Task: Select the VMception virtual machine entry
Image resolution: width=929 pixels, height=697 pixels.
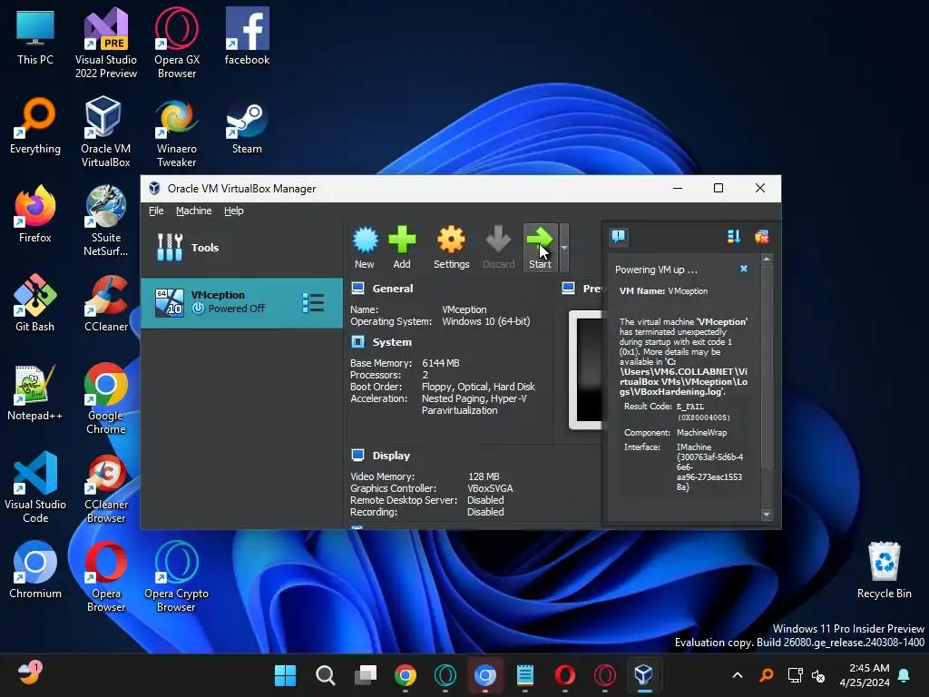Action: click(x=241, y=303)
